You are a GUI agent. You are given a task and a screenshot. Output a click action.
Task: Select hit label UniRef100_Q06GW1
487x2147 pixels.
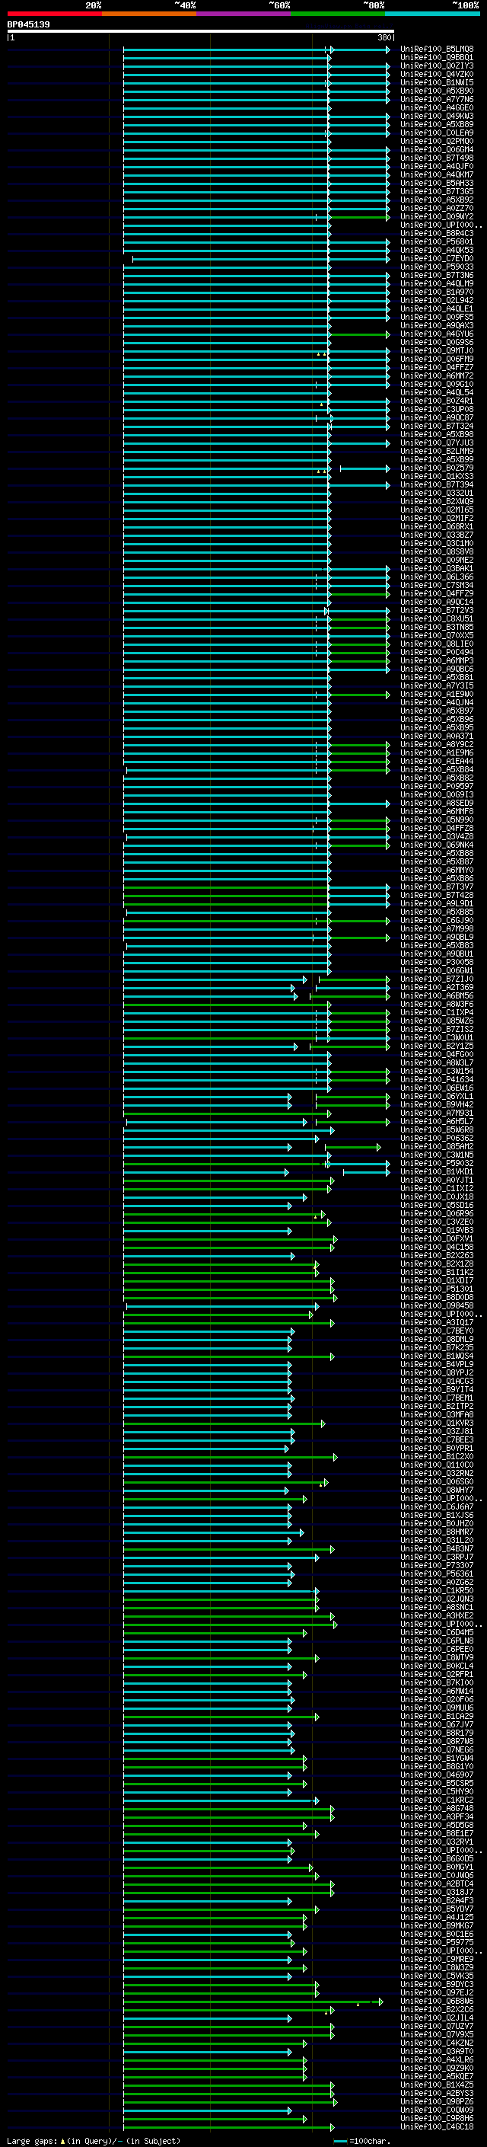pyautogui.click(x=437, y=970)
